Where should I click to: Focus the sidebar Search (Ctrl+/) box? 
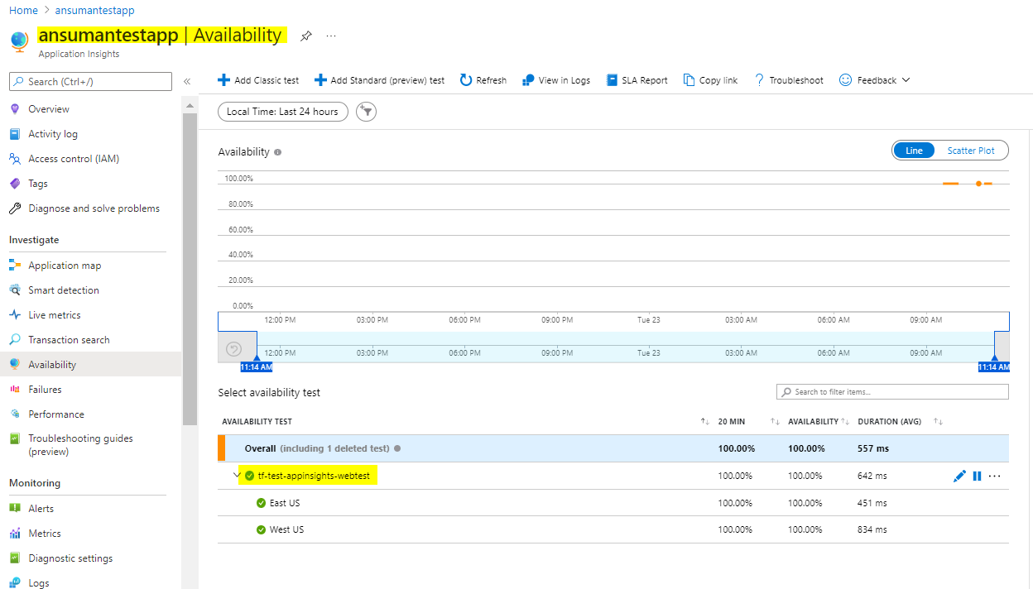[90, 81]
